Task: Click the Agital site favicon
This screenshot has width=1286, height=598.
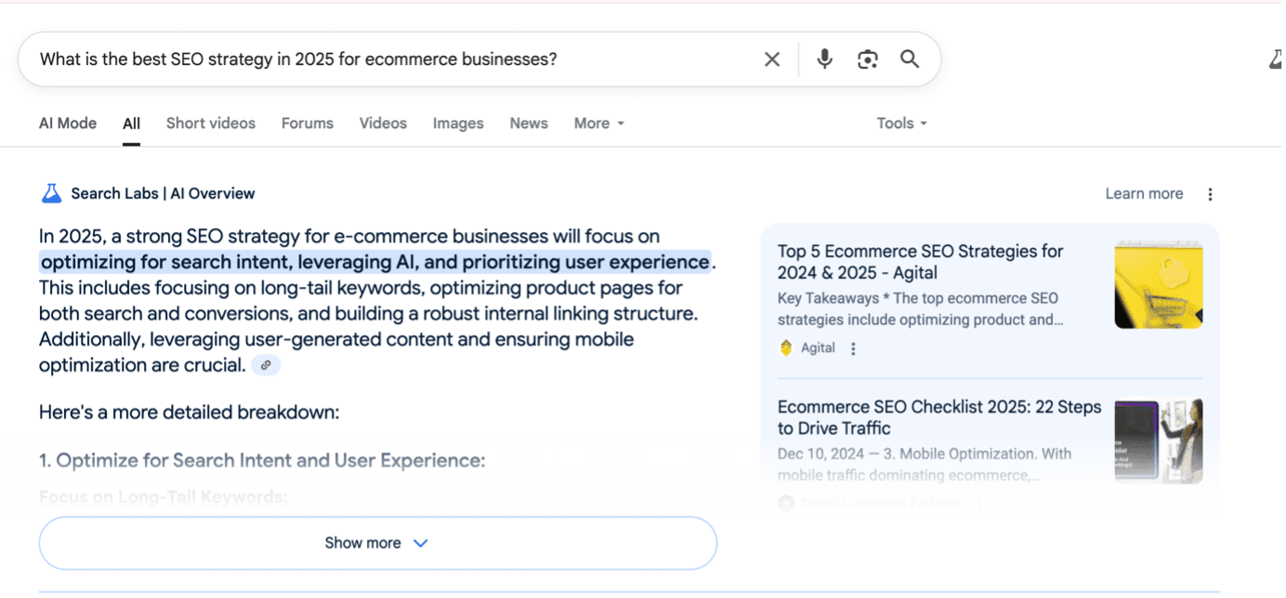Action: (x=786, y=348)
